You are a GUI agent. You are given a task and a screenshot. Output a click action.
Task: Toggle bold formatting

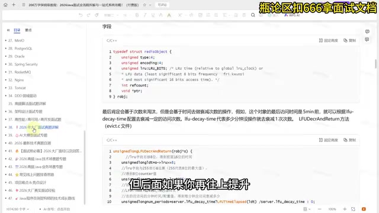point(137,15)
